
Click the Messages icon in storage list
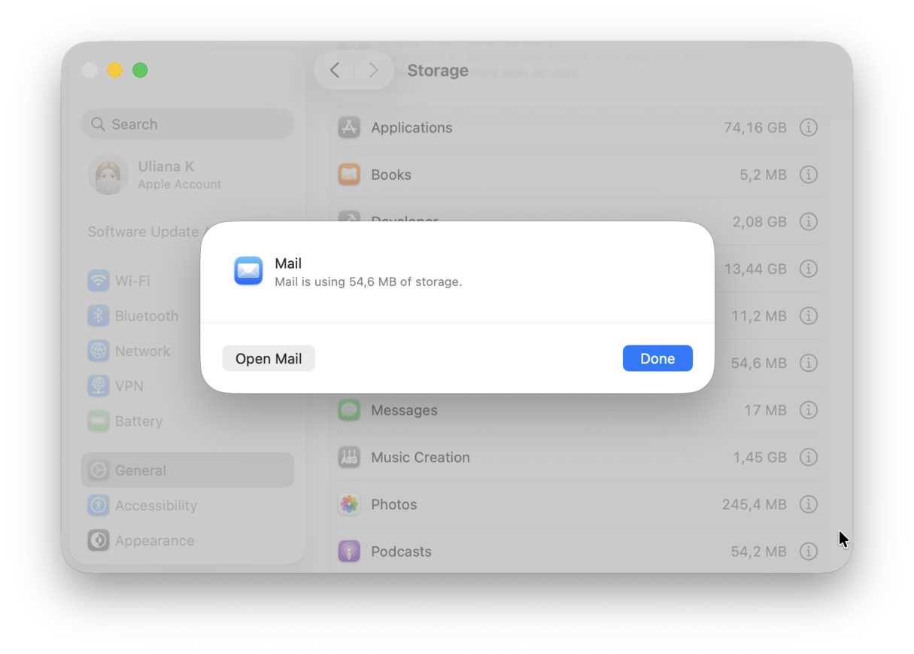click(x=349, y=409)
